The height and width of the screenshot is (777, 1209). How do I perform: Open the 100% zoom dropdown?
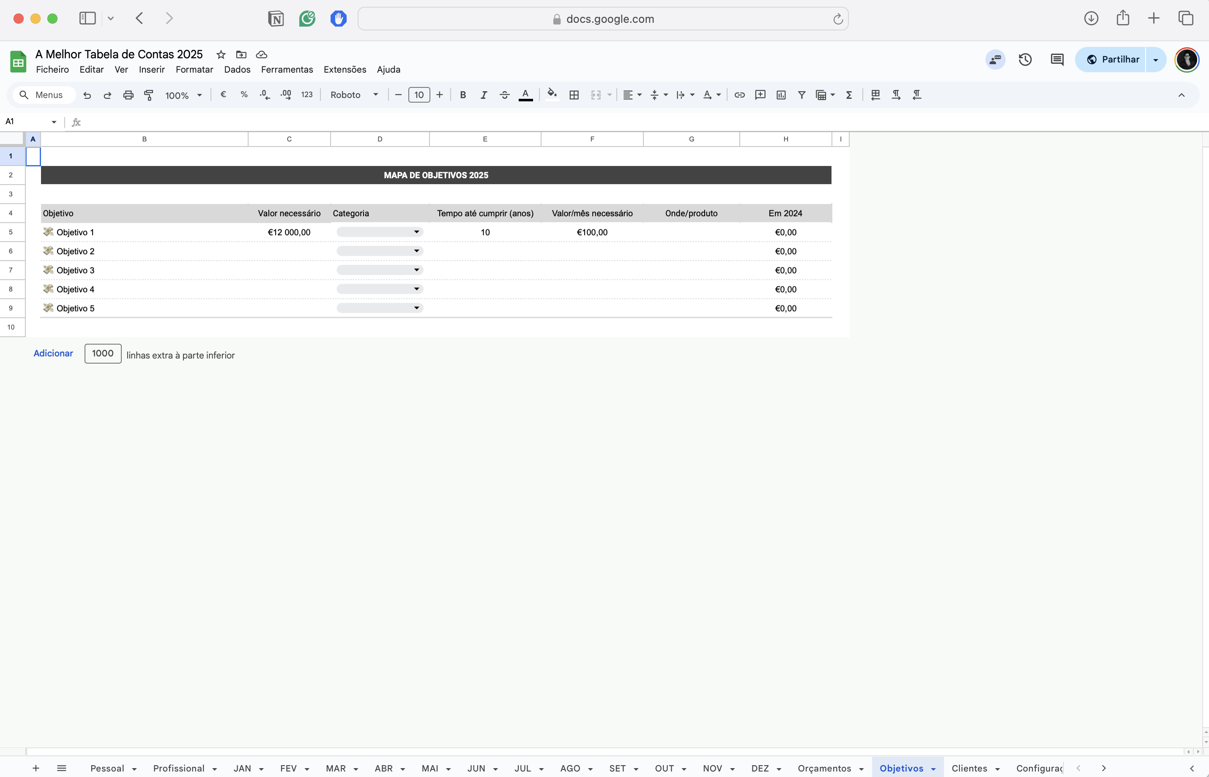(x=183, y=95)
